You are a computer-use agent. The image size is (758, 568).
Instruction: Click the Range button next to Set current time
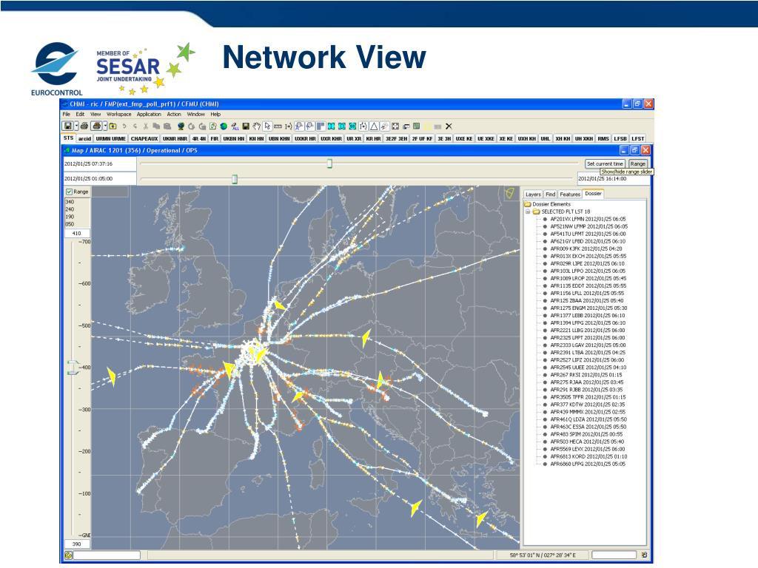tap(637, 163)
